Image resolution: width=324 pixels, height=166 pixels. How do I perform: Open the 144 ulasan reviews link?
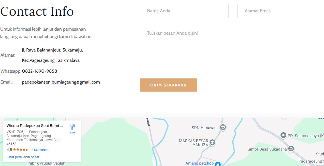click(40, 150)
